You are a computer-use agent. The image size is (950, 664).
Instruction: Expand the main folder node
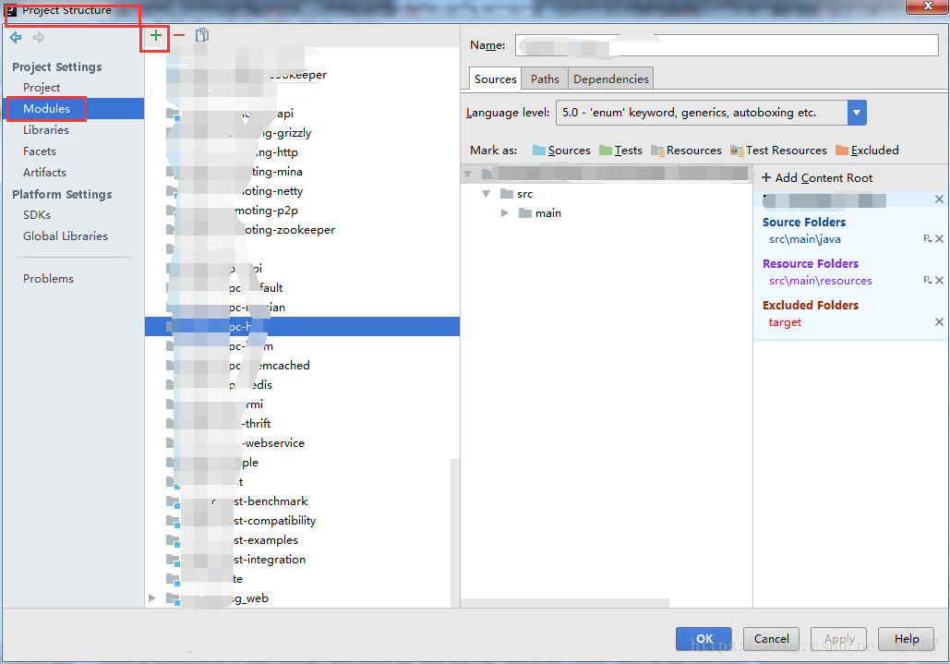coord(504,213)
